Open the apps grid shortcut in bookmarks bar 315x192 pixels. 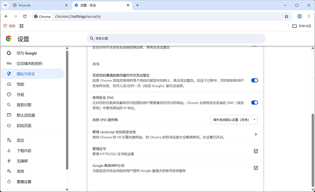point(21,26)
